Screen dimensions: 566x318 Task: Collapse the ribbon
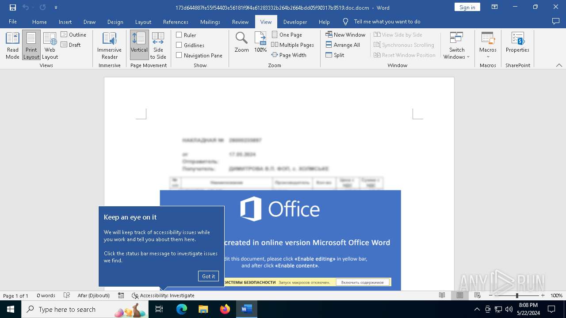[559, 65]
